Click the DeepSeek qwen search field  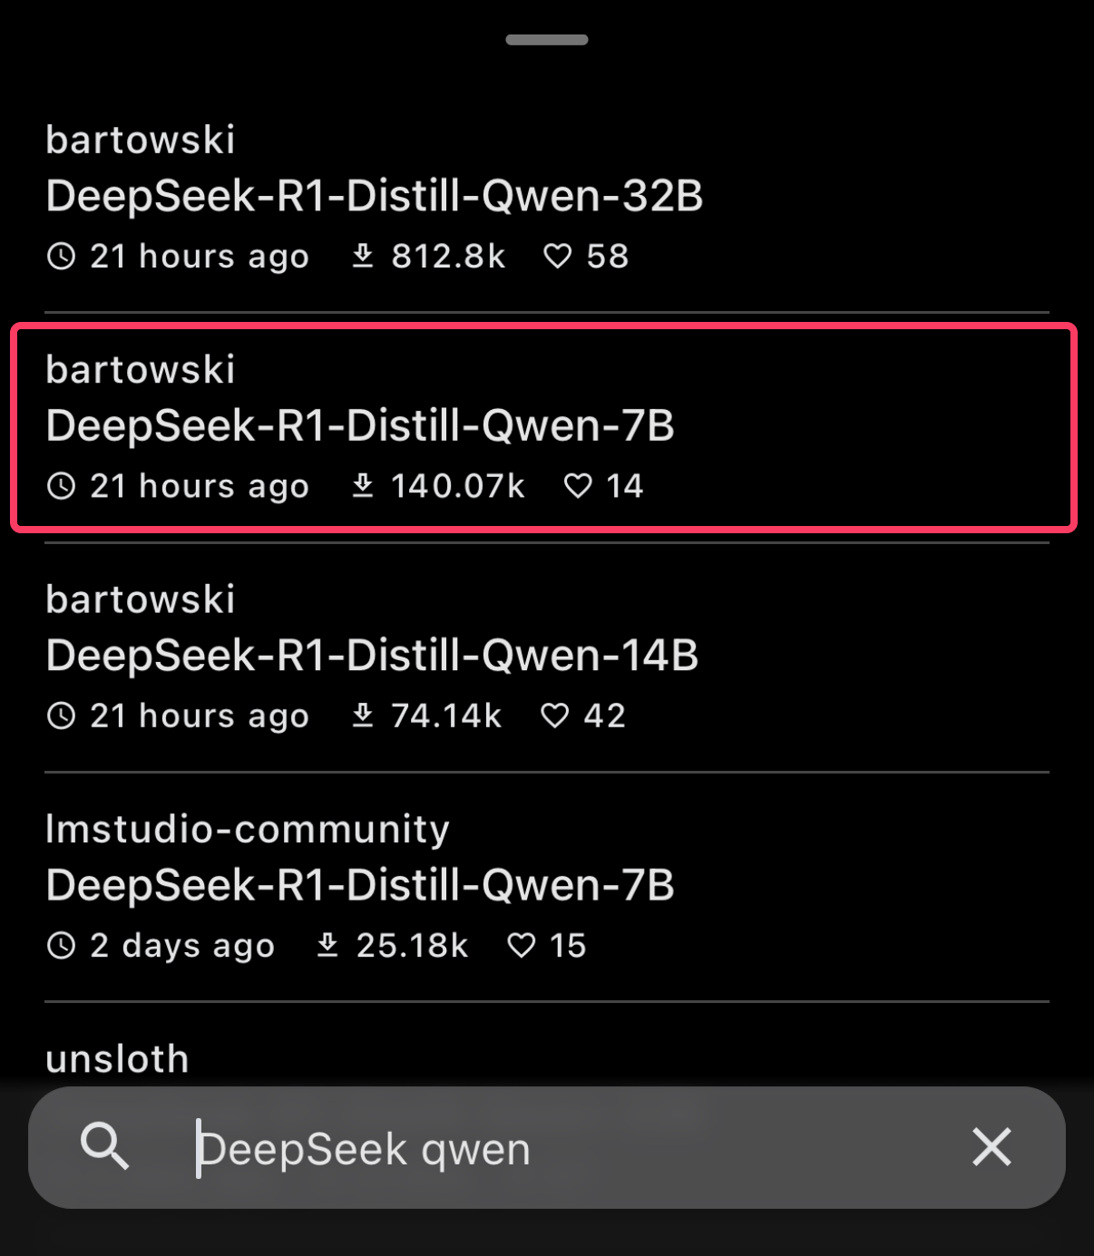[544, 1149]
